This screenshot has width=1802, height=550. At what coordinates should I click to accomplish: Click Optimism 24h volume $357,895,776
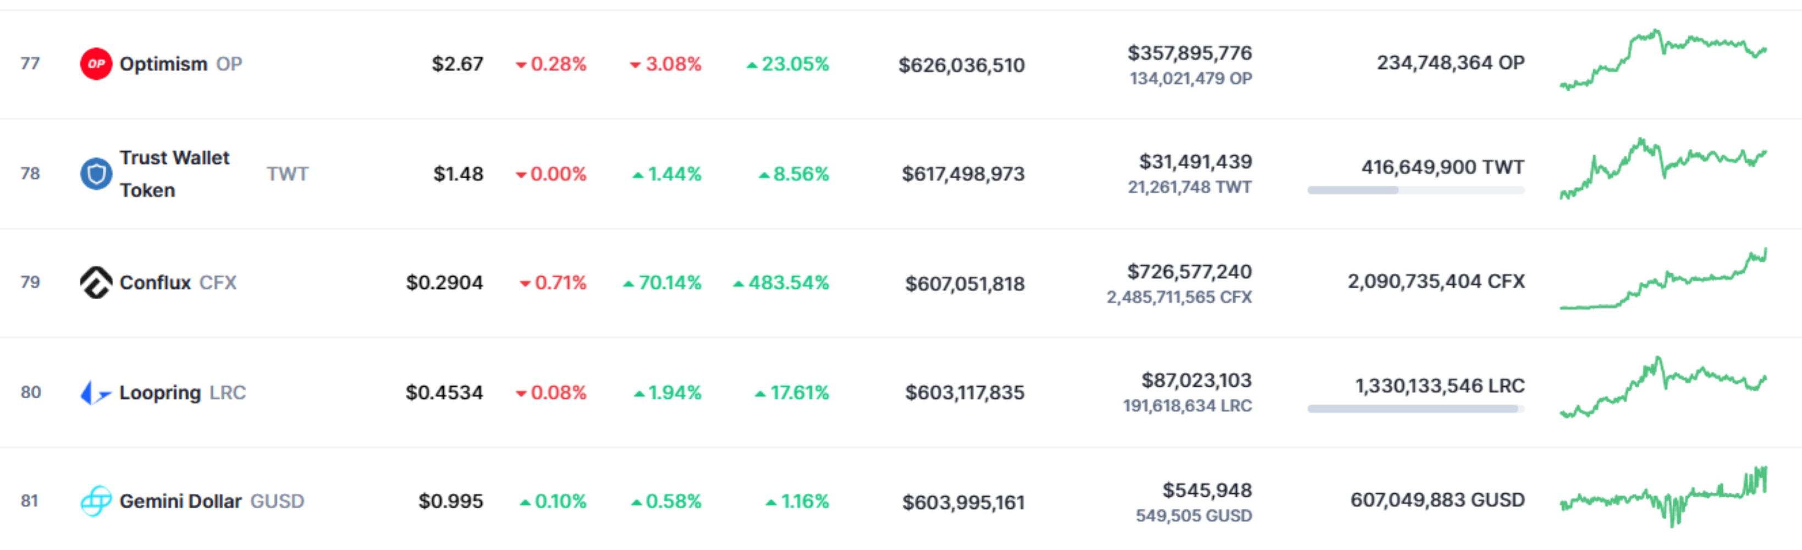click(1189, 52)
